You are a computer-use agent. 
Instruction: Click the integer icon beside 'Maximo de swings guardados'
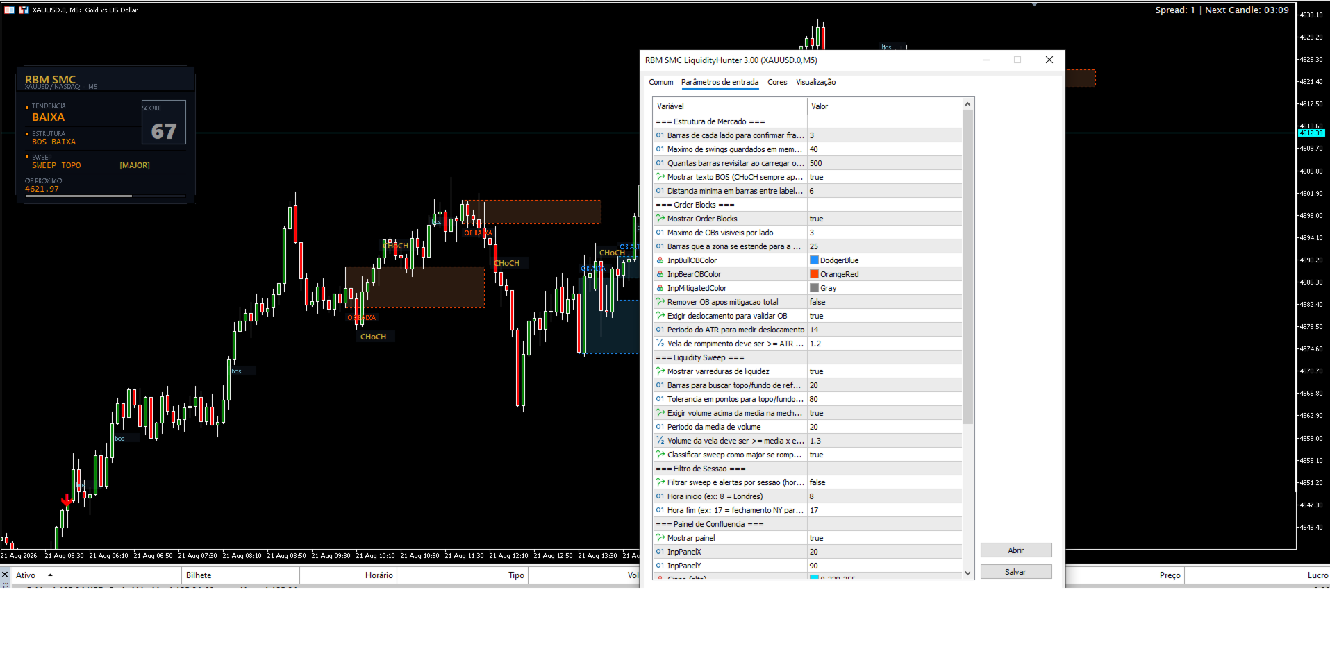660,149
